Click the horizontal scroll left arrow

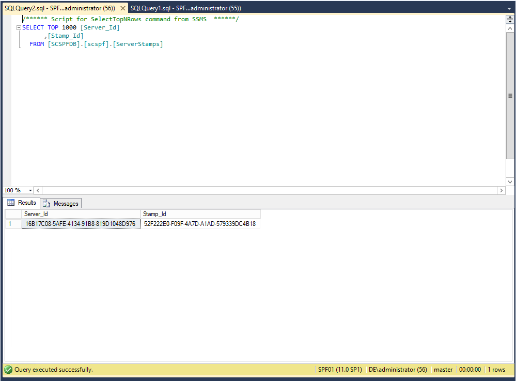(39, 191)
